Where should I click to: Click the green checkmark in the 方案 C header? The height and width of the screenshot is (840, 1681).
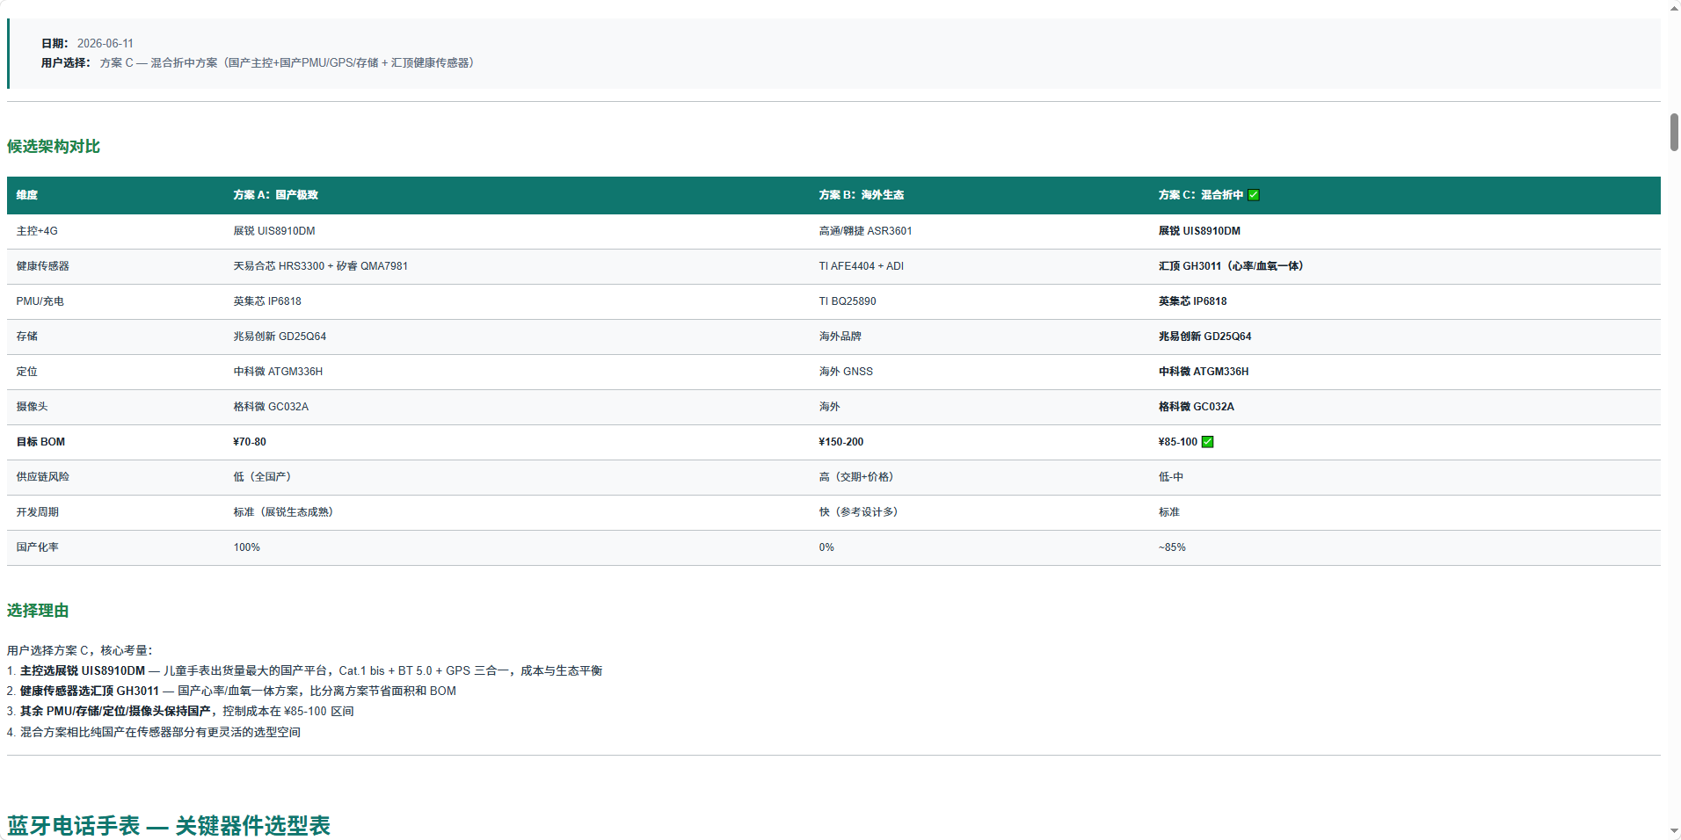[1254, 195]
